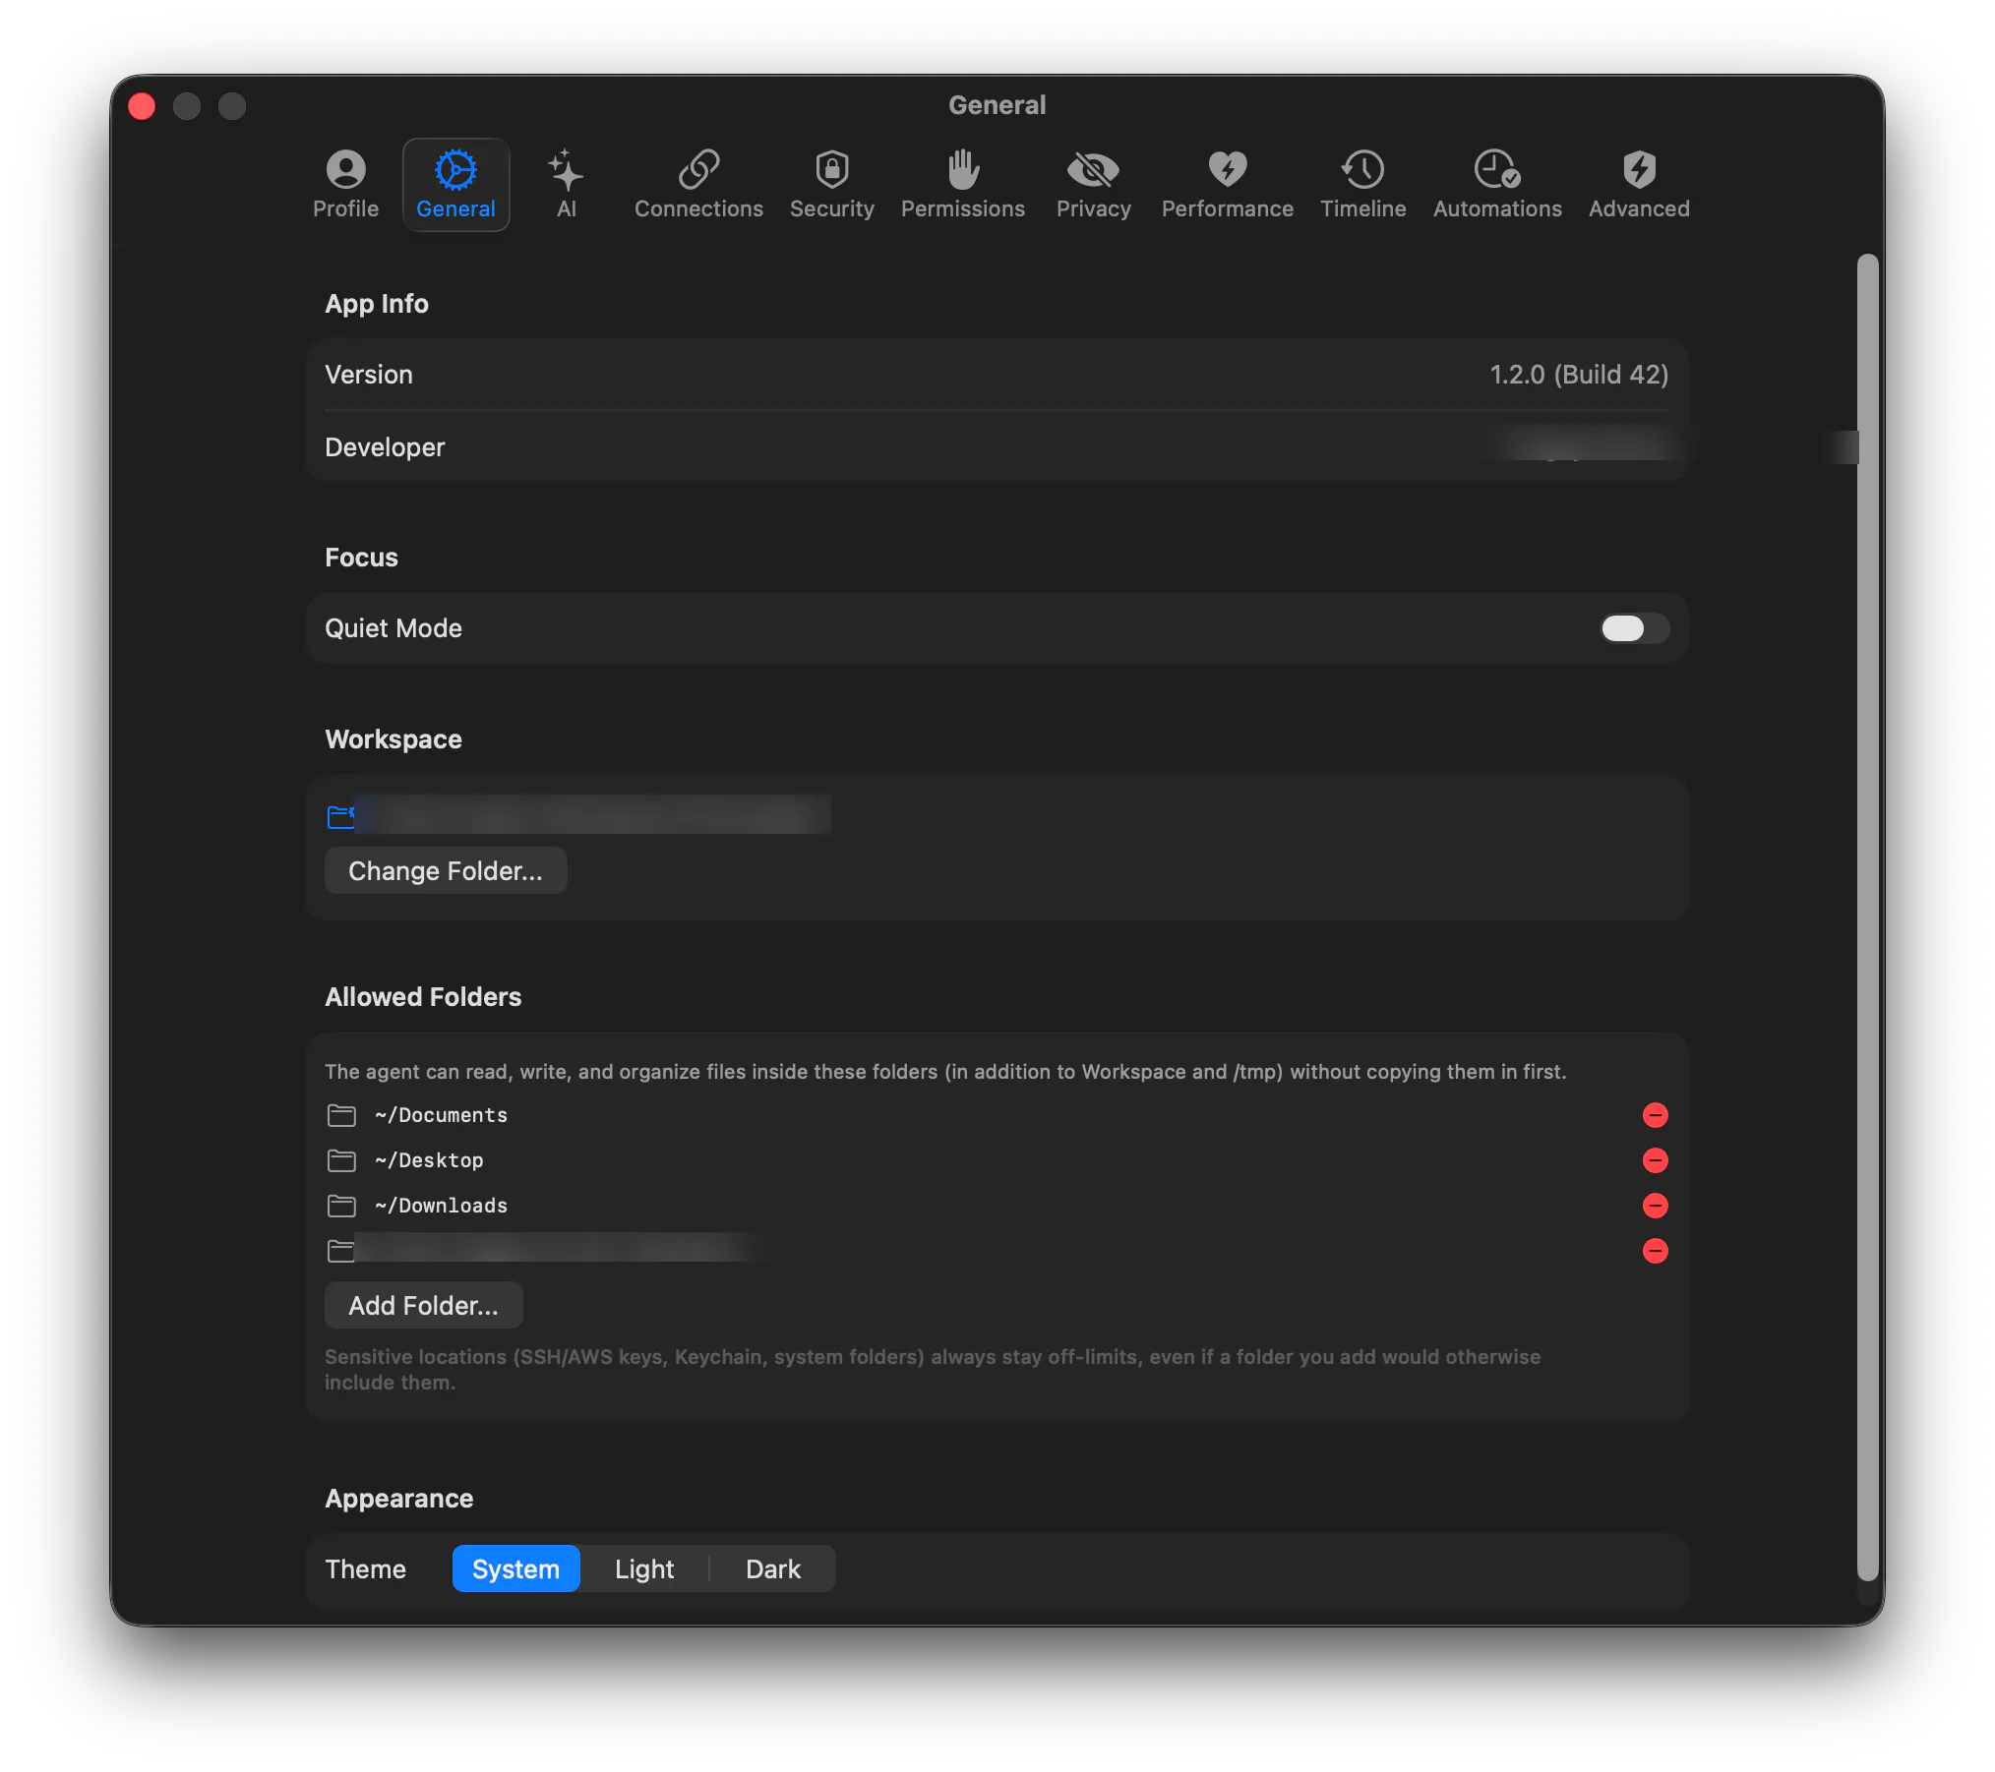Close the settings window with red button

click(x=143, y=106)
